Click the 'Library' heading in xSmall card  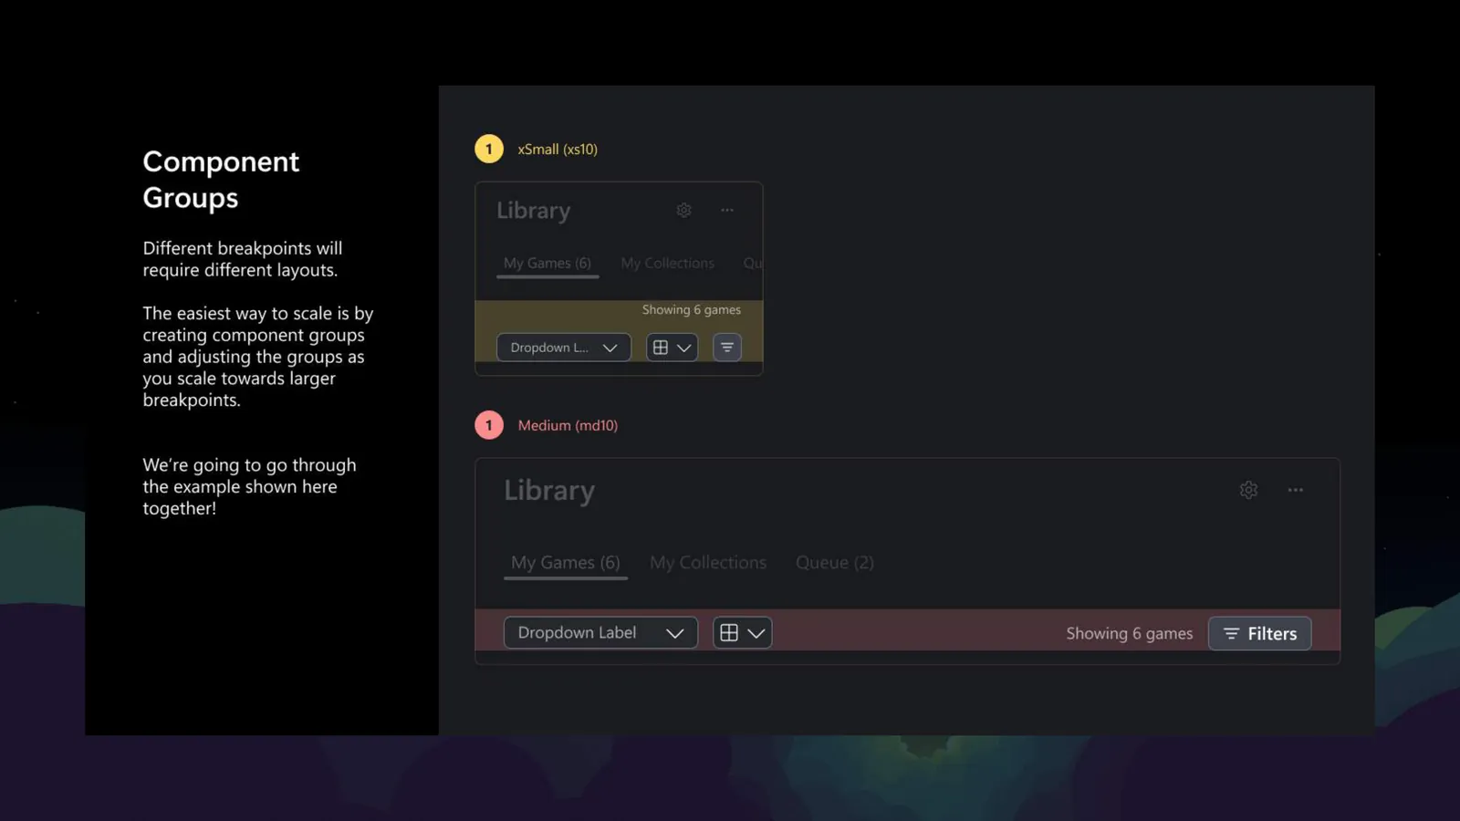(x=534, y=211)
